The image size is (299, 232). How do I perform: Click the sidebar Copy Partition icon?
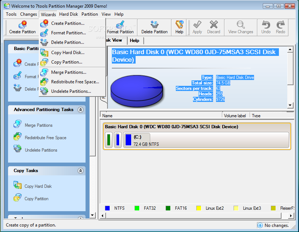pyautogui.click(x=18, y=198)
